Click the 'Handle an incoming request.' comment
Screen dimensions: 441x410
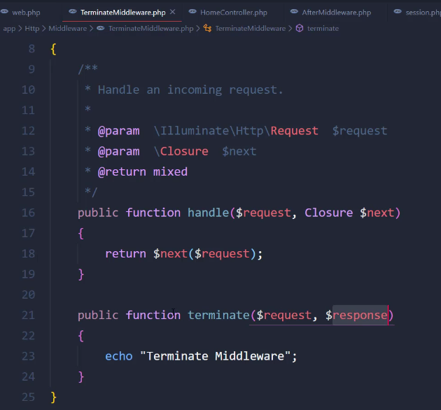coord(190,90)
